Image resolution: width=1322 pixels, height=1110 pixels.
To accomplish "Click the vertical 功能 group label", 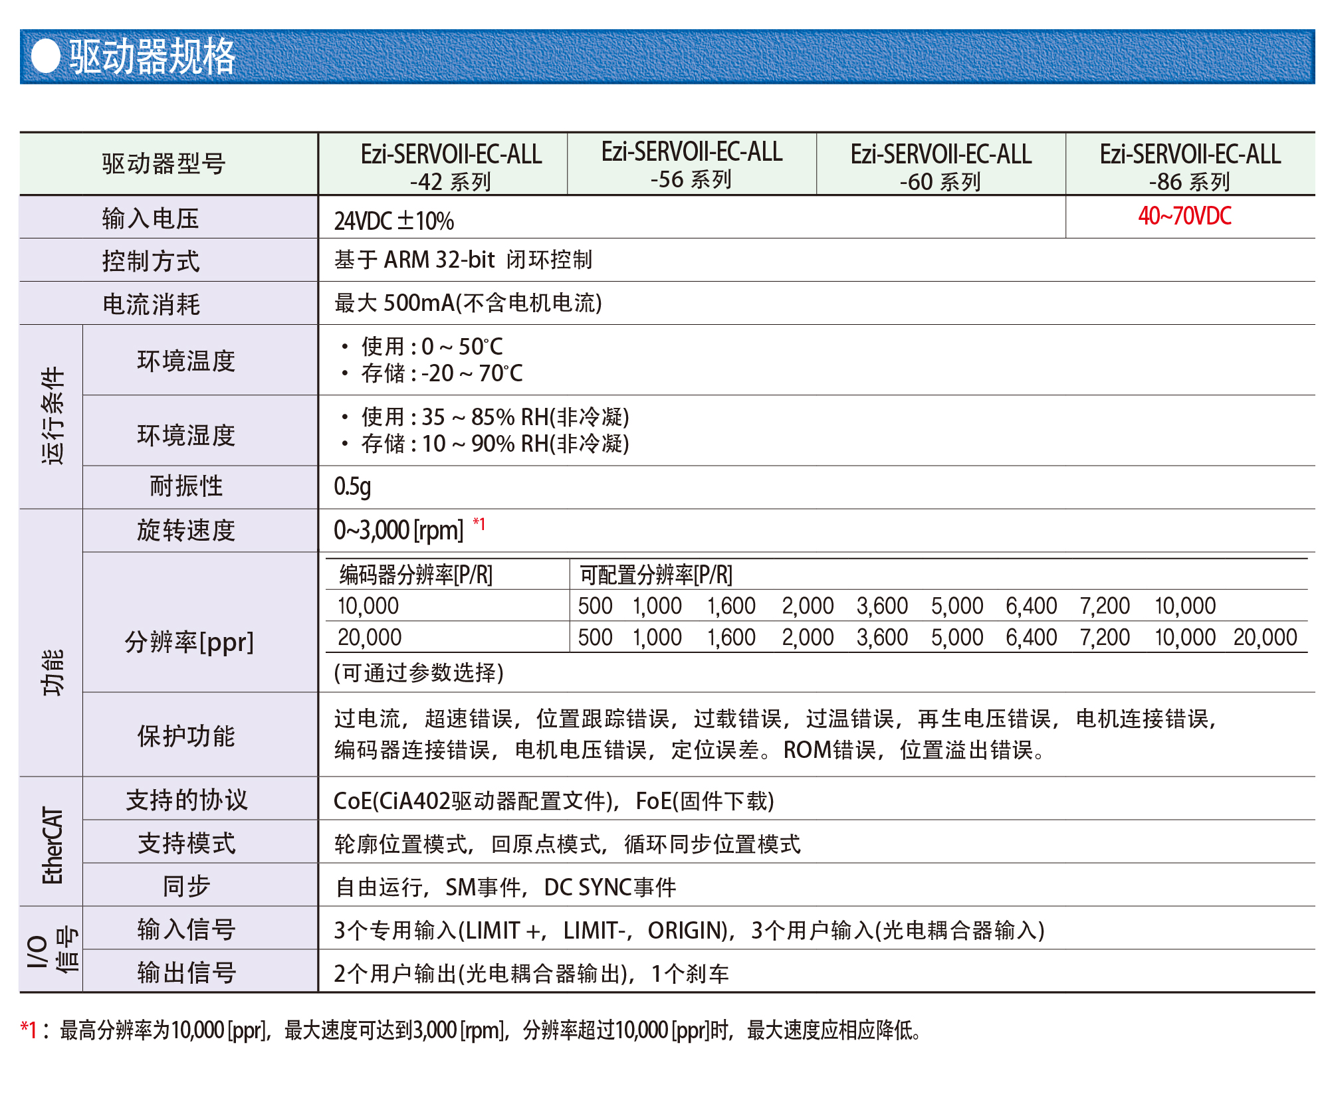I will pyautogui.click(x=53, y=672).
